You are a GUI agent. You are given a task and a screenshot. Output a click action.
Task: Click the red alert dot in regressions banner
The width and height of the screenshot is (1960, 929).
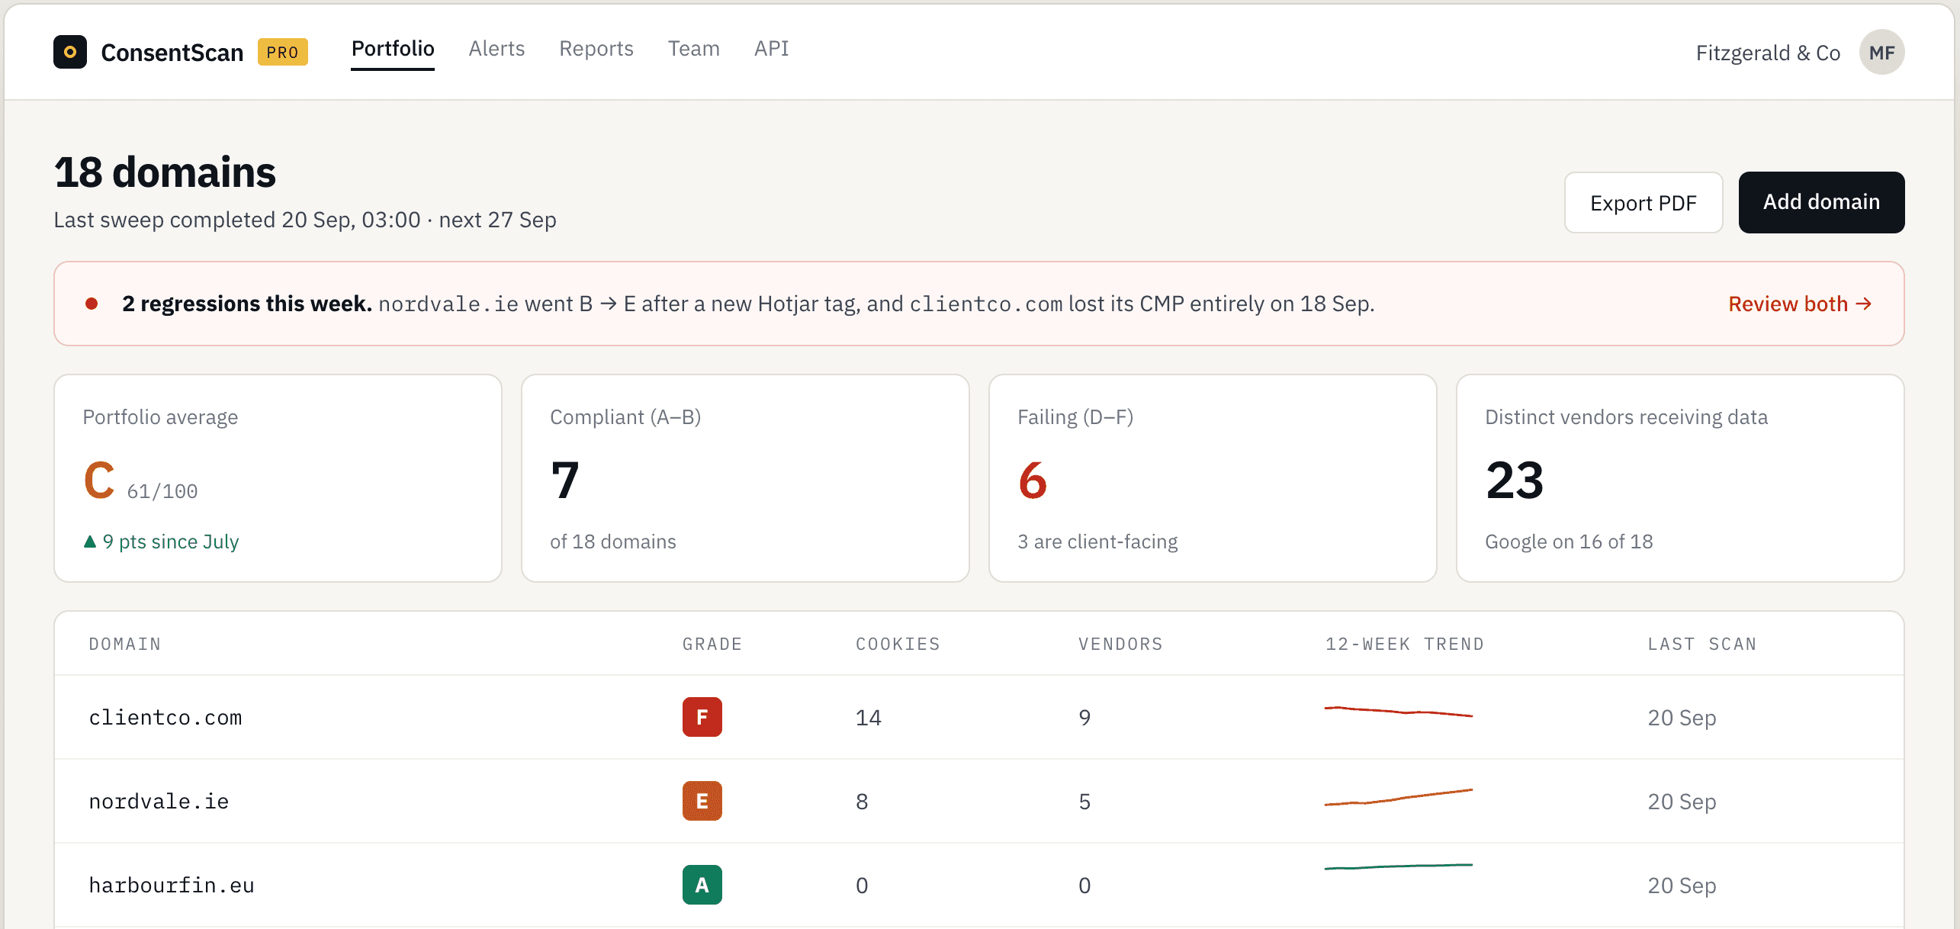coord(92,304)
